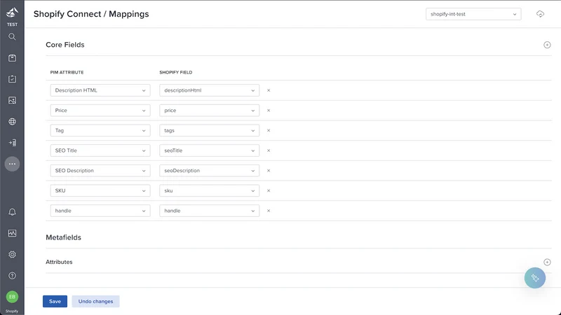Click the three-dots more icon in sidebar
The width and height of the screenshot is (561, 315).
click(12, 164)
